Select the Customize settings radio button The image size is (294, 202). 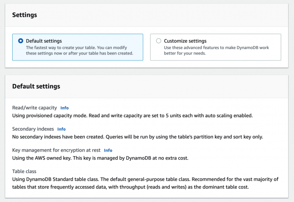158,41
